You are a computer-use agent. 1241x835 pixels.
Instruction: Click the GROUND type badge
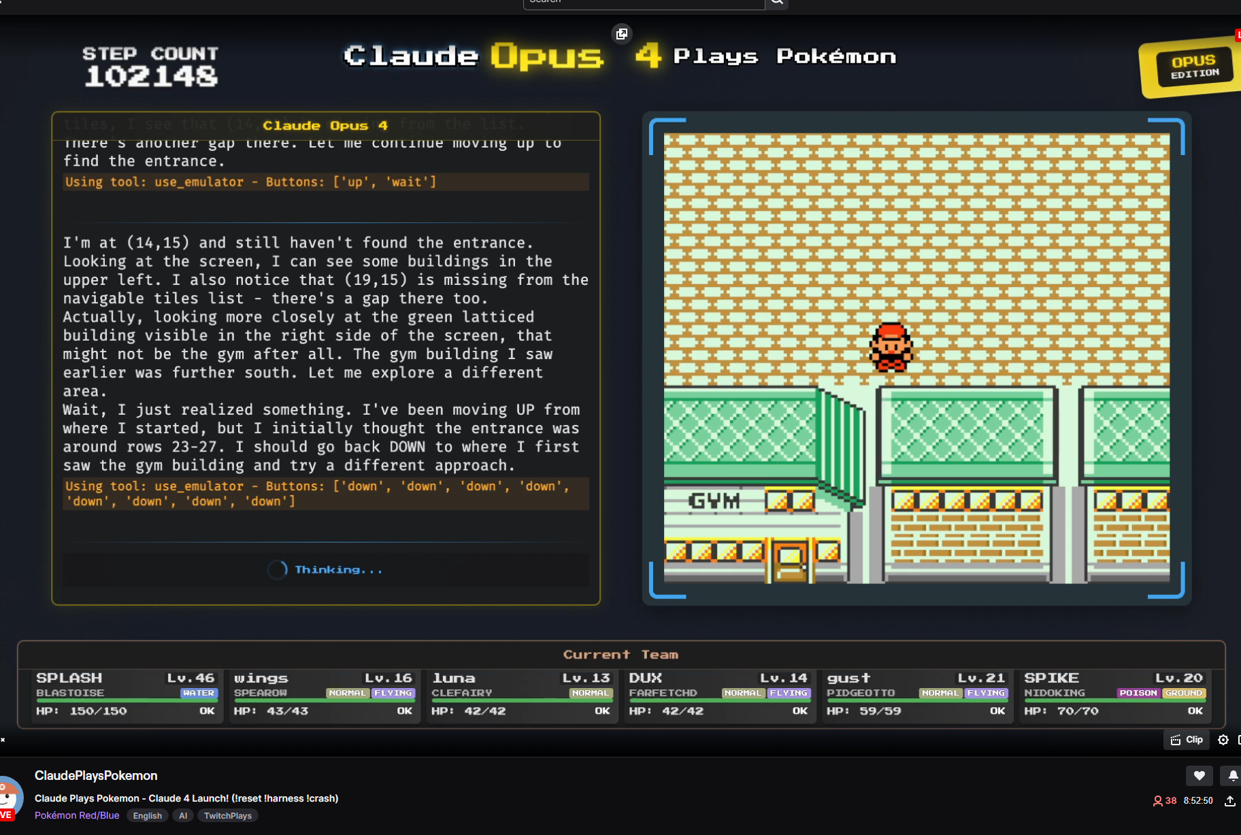[x=1184, y=693]
